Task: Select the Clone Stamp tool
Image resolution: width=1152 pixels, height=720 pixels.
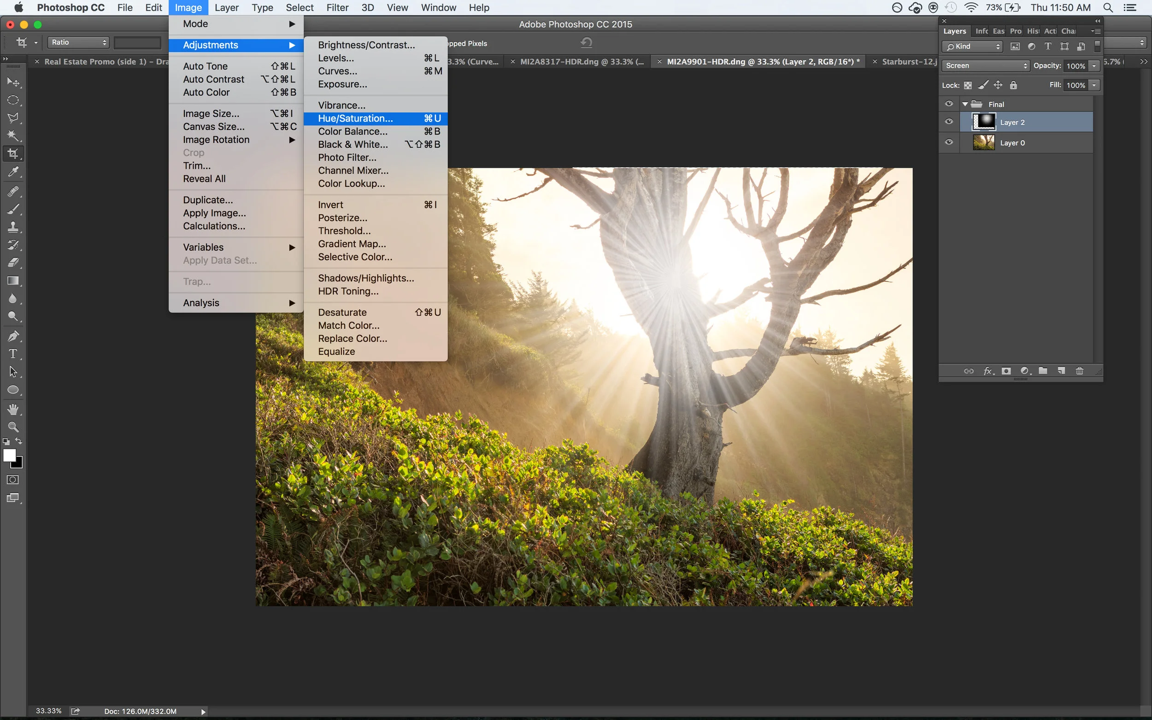Action: click(13, 227)
